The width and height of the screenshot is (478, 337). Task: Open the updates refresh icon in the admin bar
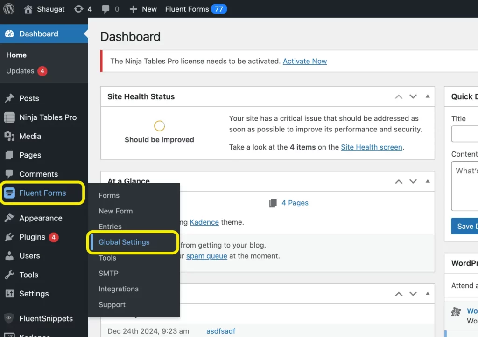click(78, 9)
